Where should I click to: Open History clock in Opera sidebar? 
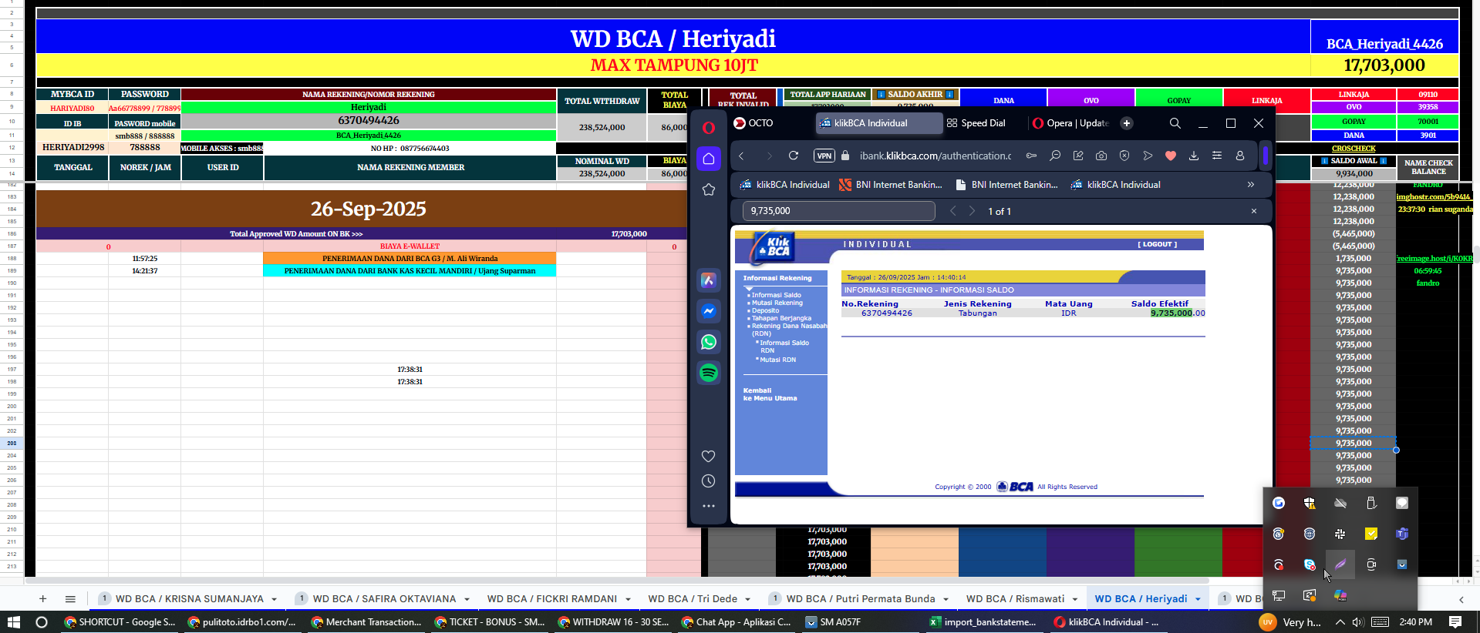pyautogui.click(x=708, y=481)
